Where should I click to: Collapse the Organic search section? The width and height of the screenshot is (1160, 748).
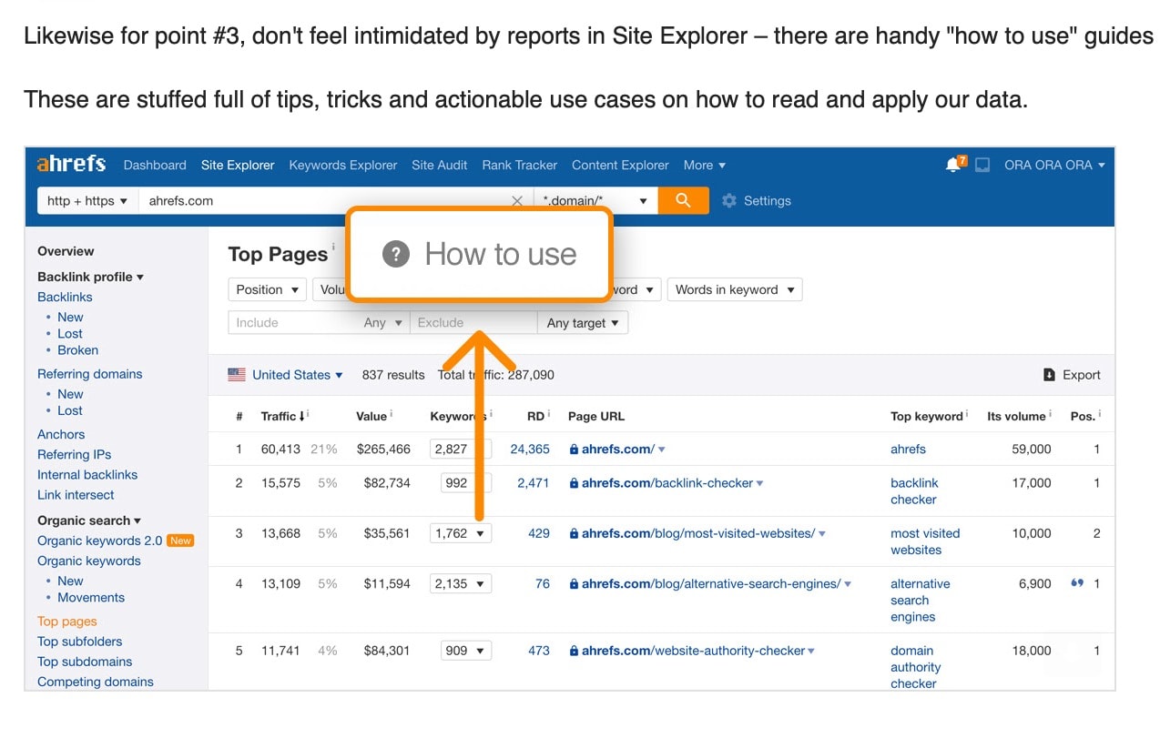tap(89, 521)
